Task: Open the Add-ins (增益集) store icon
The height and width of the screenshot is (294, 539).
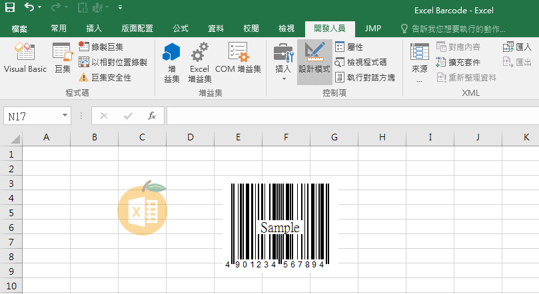Action: (x=171, y=63)
